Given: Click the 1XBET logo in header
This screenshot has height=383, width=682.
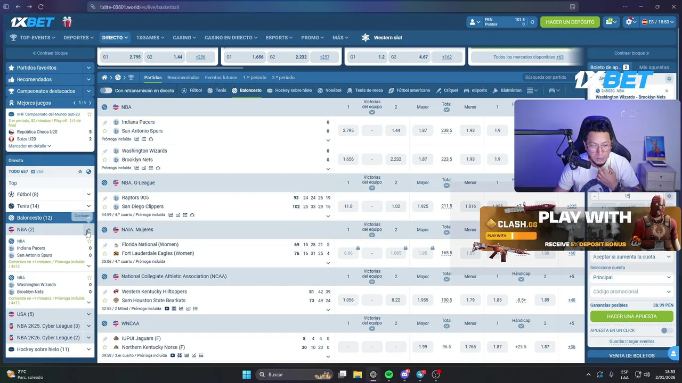Looking at the screenshot, I should click(33, 22).
